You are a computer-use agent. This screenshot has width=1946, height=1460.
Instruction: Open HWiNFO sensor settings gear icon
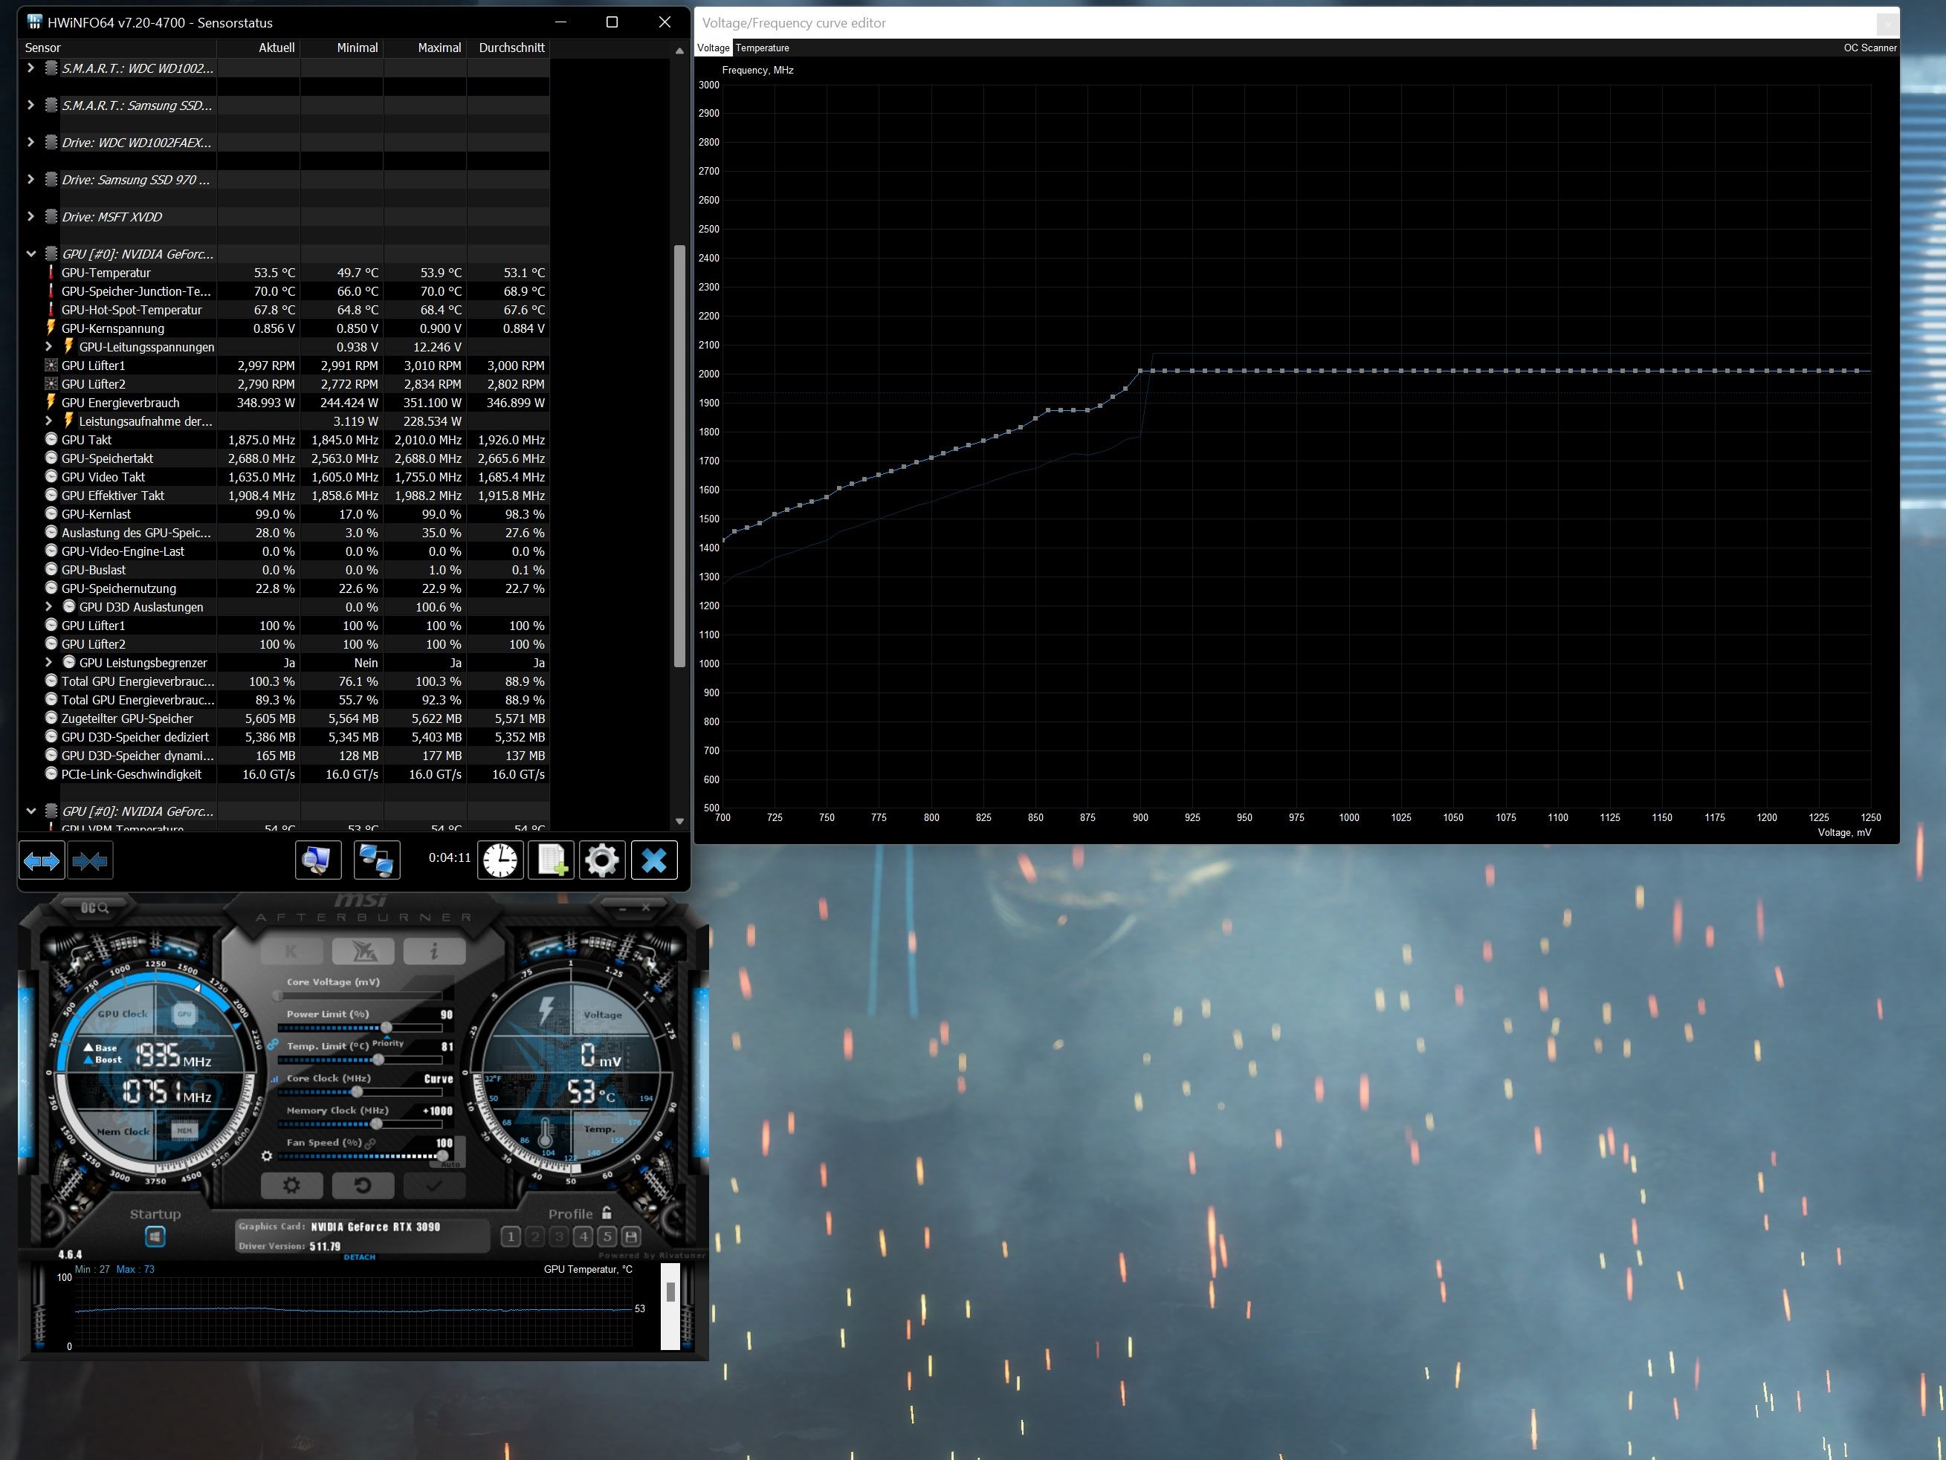[603, 860]
